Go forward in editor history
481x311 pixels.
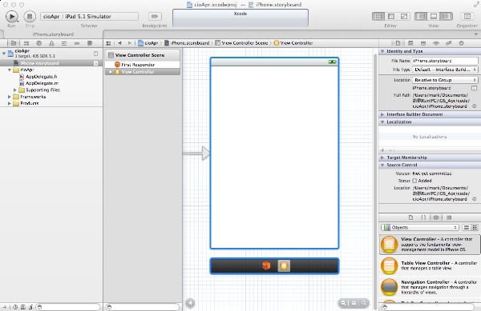129,43
